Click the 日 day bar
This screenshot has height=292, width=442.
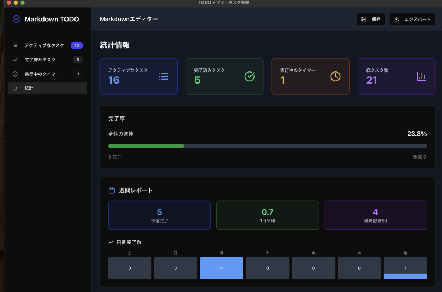point(176,268)
